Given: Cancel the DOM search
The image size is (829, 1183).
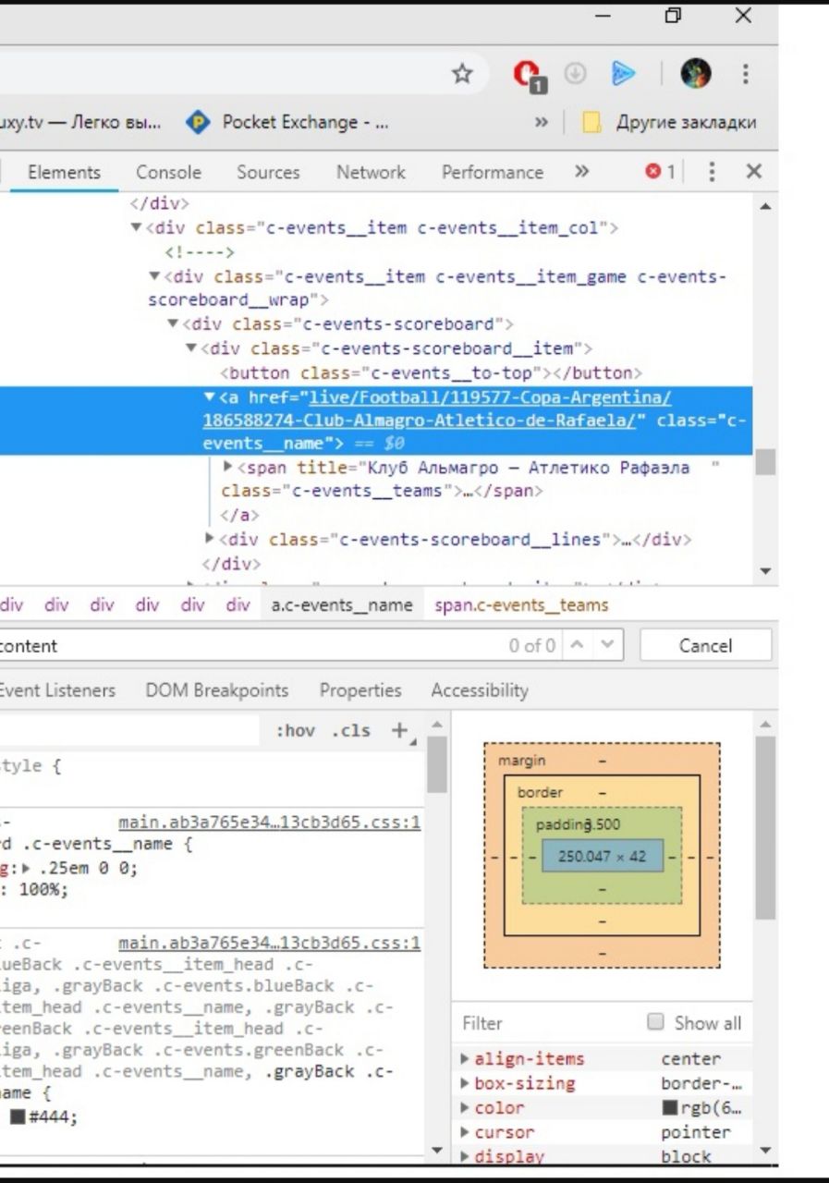Looking at the screenshot, I should click(705, 646).
